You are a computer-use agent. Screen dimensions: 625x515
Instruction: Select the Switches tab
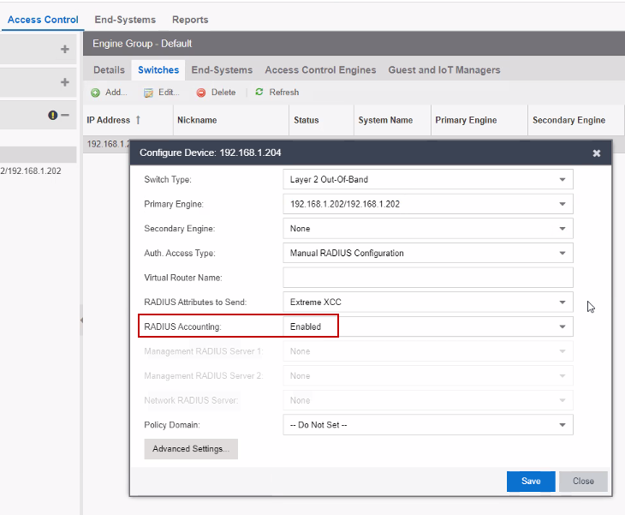pos(158,69)
